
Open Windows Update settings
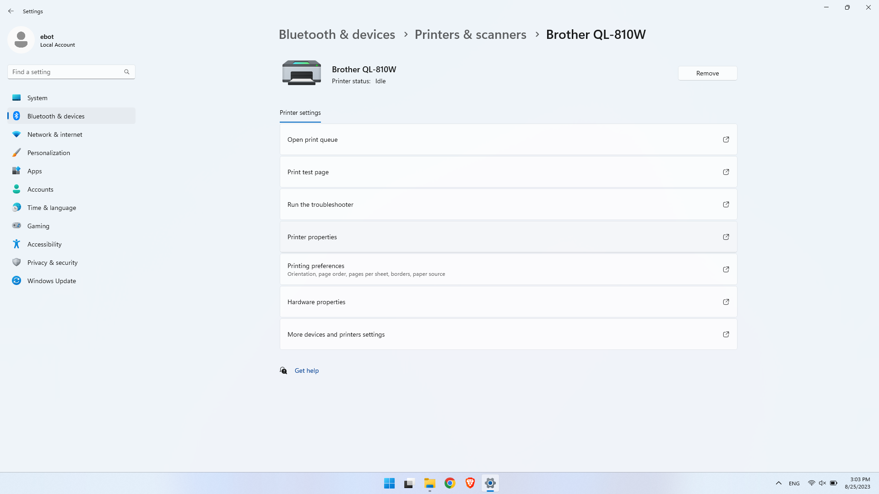pos(71,281)
